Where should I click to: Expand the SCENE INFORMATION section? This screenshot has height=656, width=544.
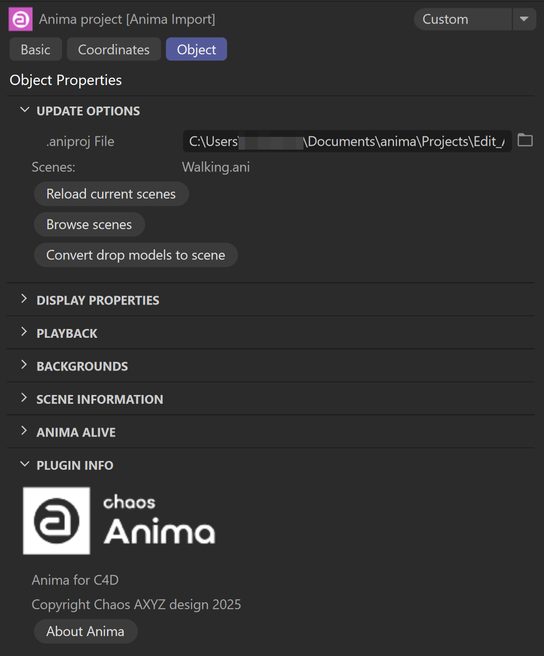(x=24, y=398)
